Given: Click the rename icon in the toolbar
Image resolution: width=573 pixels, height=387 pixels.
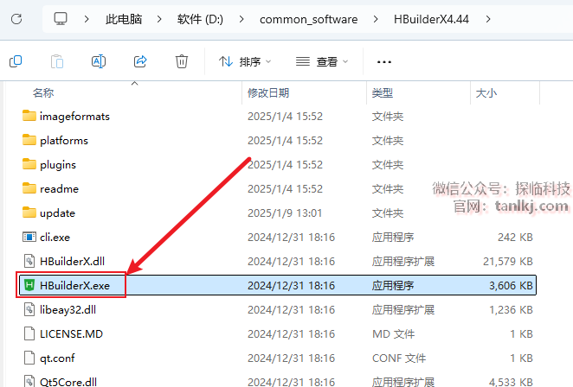Looking at the screenshot, I should coord(99,61).
